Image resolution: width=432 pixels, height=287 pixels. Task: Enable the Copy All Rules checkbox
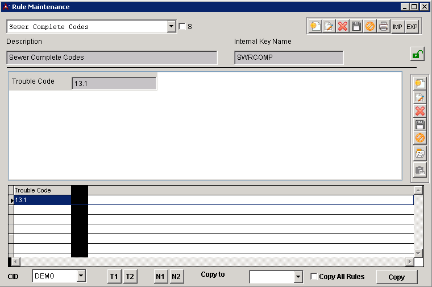pos(314,277)
